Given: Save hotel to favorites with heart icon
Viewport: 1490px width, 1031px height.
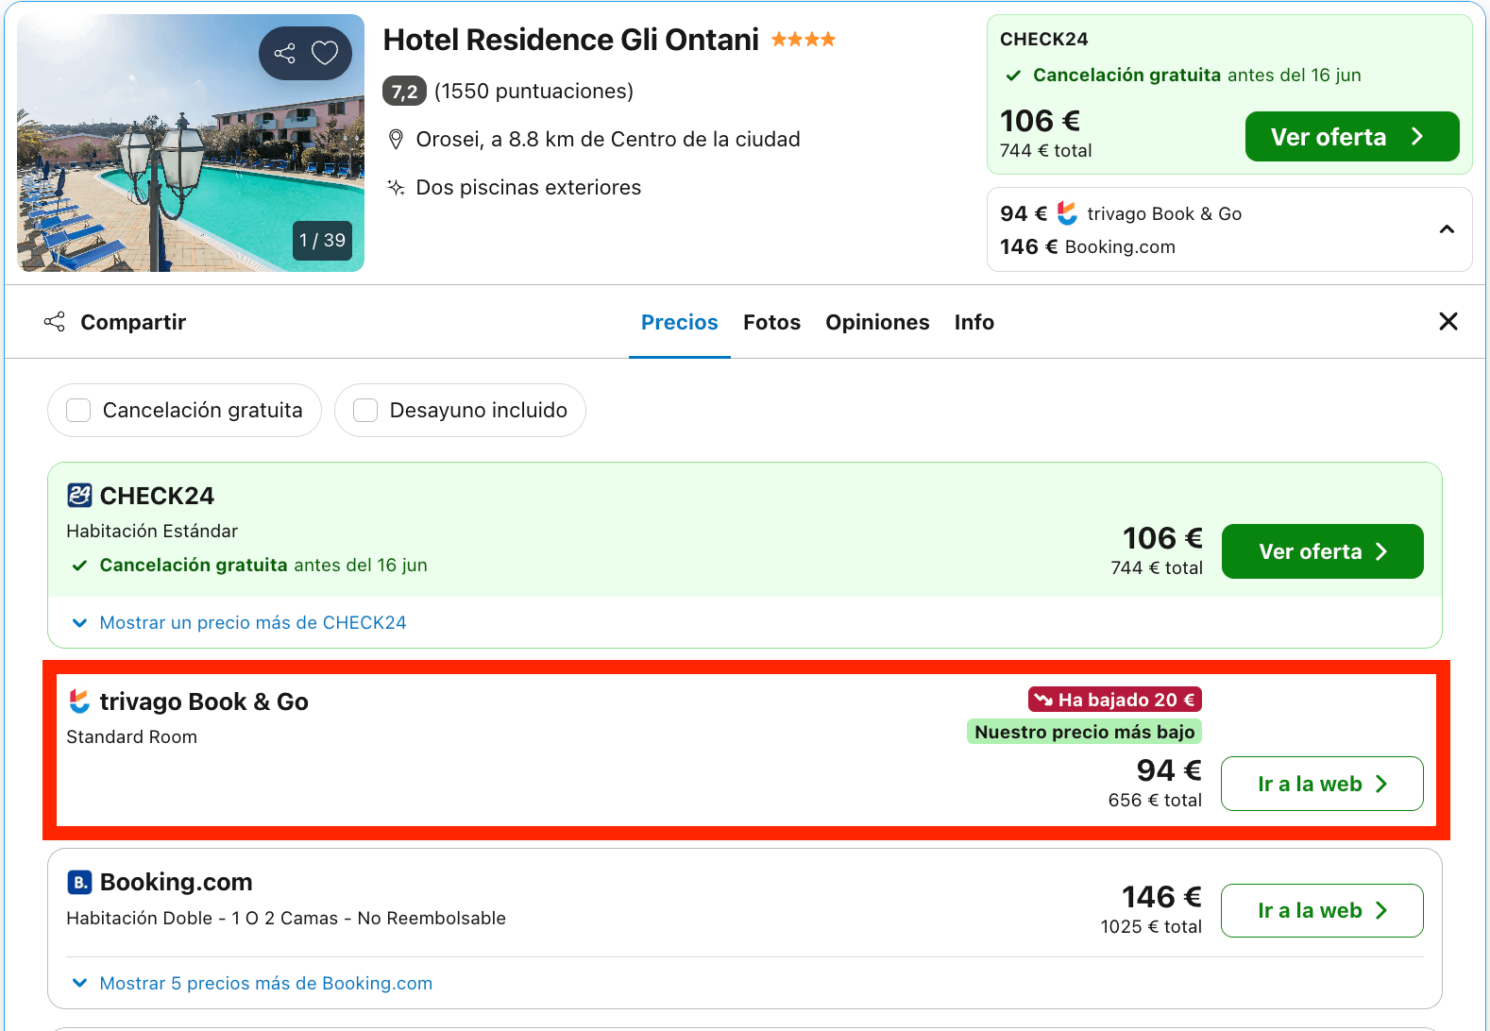Looking at the screenshot, I should pos(325,53).
